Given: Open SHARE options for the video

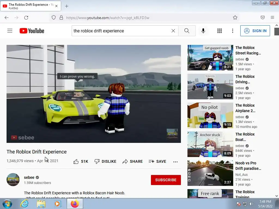Looking at the screenshot, I should tap(133, 161).
